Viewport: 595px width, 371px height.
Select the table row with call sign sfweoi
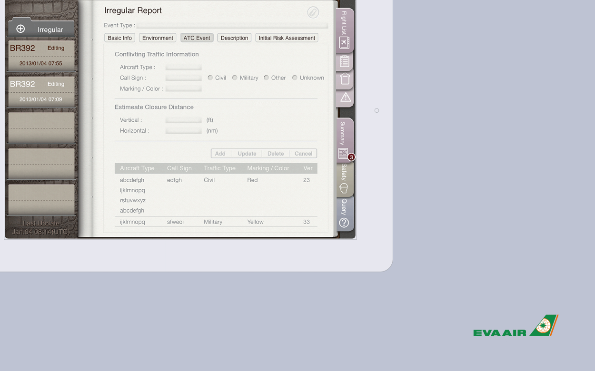216,222
